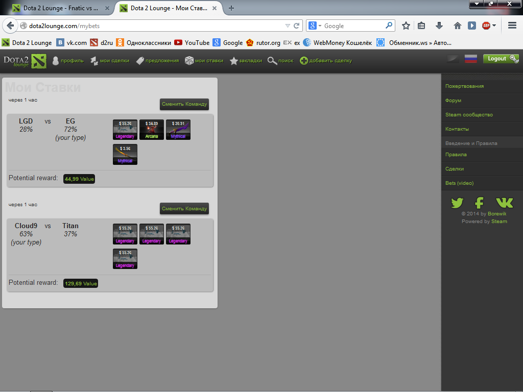Switch to Fnatic vs browser tab
523x392 pixels.
click(61, 8)
